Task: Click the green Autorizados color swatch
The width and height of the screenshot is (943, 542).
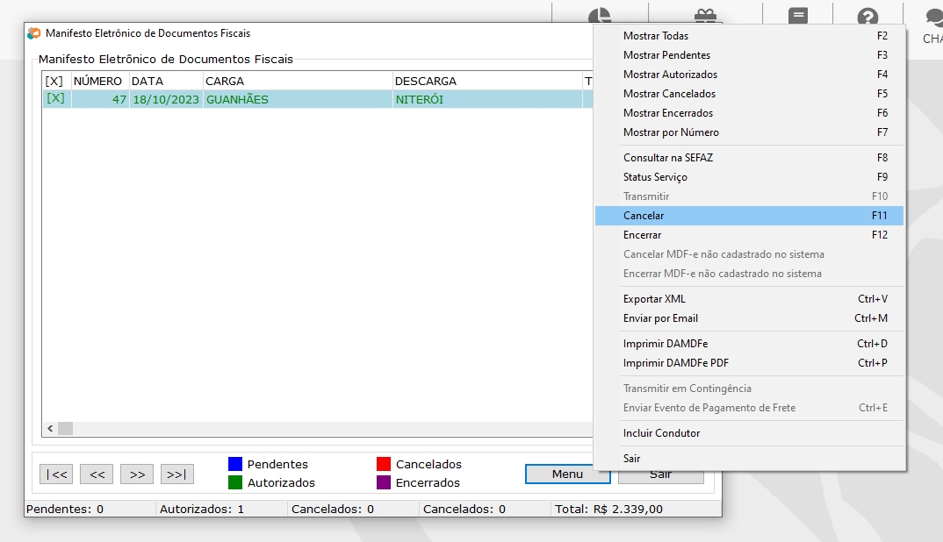Action: pos(235,482)
